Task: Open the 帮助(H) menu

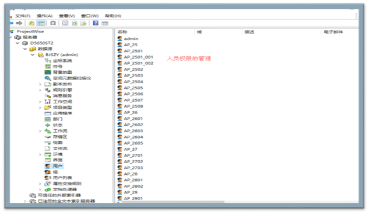Action: tap(113, 16)
